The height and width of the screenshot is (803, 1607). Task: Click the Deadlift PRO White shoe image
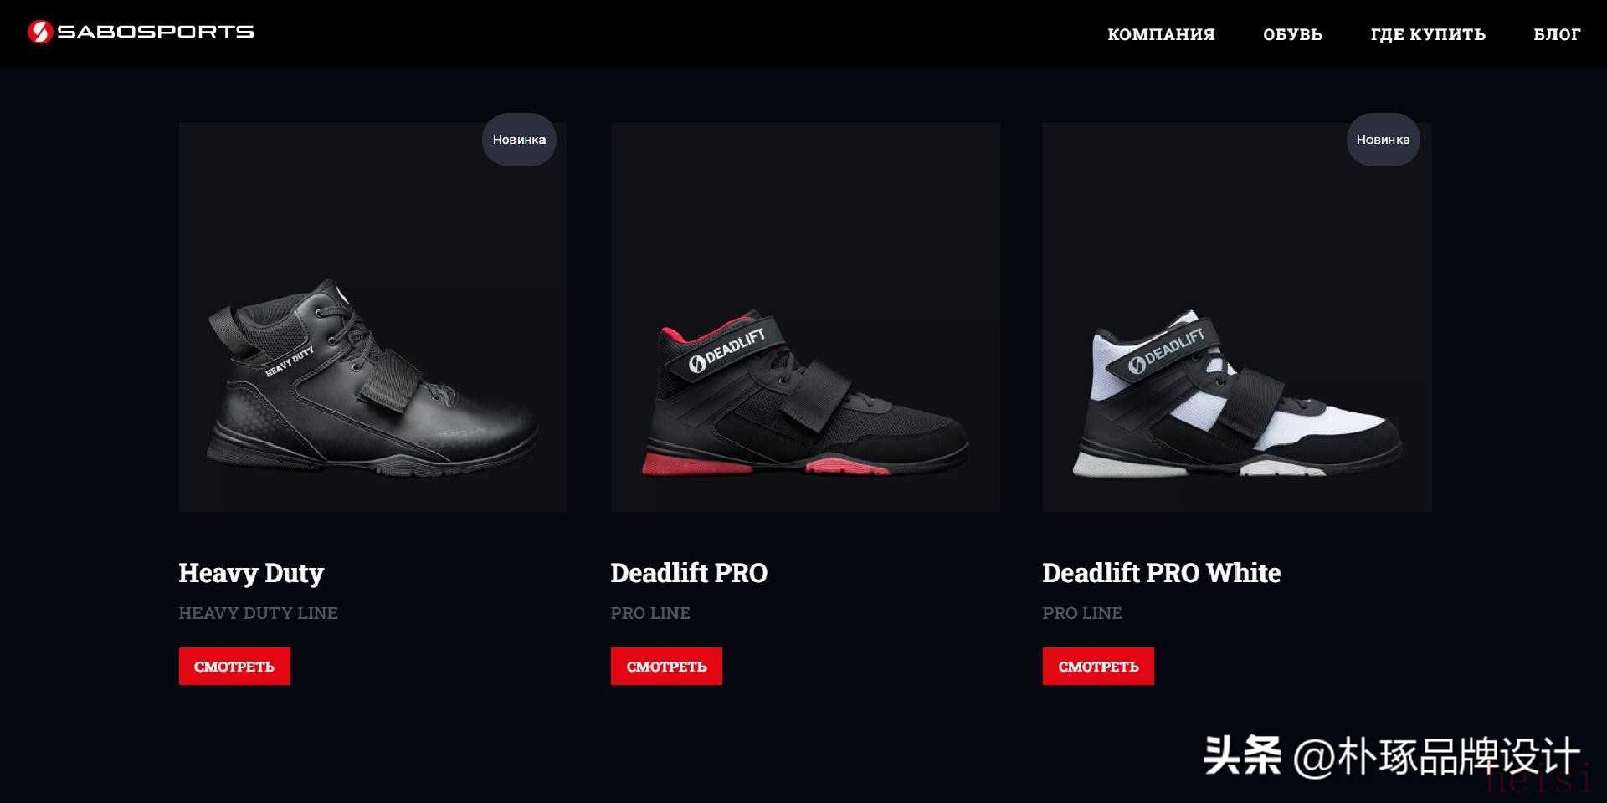coord(1237,317)
